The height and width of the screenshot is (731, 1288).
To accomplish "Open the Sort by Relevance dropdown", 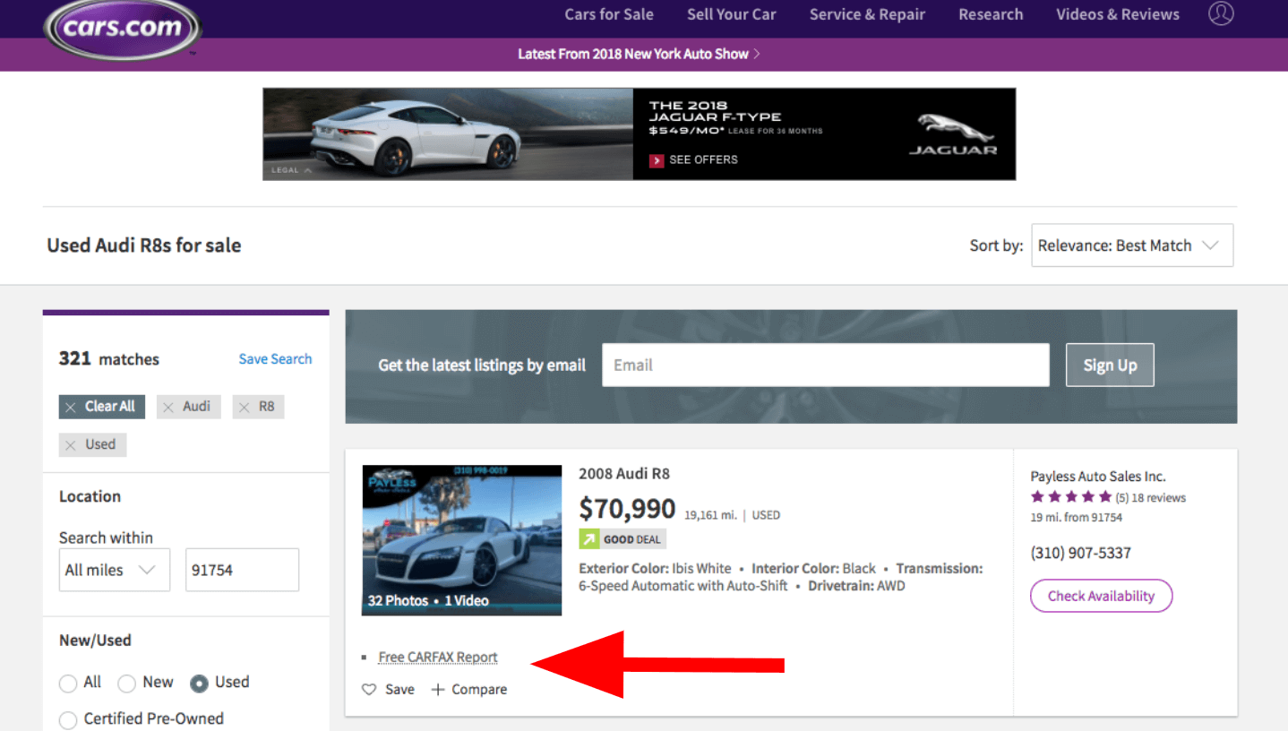I will click(x=1132, y=245).
